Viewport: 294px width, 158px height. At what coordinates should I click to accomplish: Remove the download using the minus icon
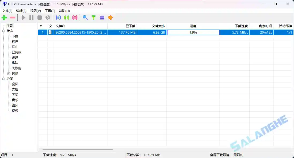12,17
